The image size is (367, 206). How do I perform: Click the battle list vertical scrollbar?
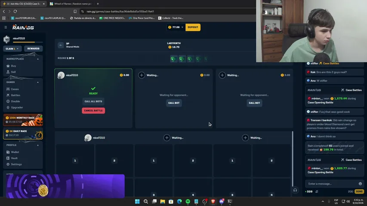pyautogui.click(x=292, y=159)
